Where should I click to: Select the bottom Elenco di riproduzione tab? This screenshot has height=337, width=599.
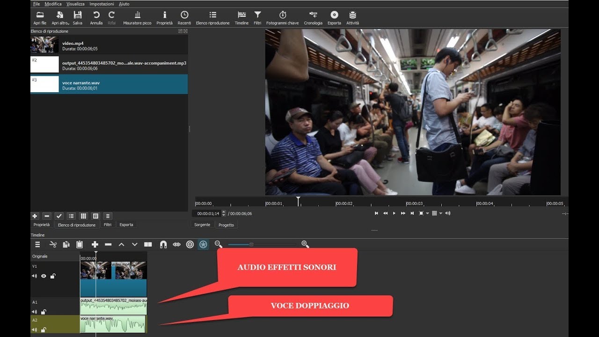77,225
